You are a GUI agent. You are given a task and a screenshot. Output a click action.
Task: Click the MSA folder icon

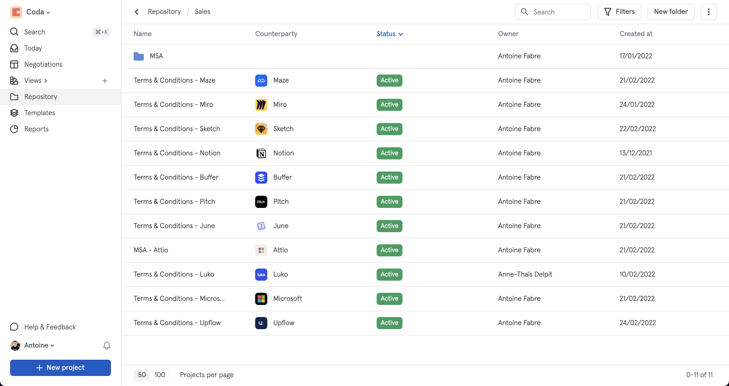tap(139, 56)
